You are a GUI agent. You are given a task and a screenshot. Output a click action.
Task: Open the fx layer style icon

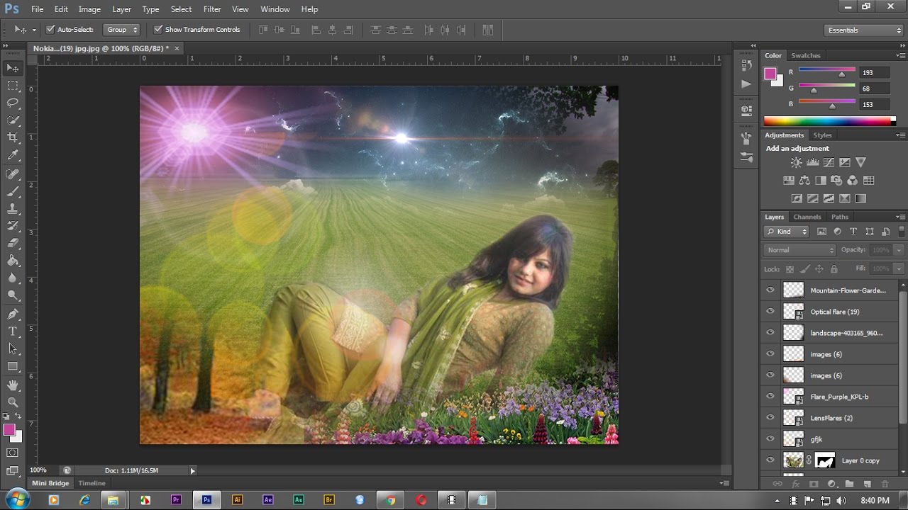796,484
